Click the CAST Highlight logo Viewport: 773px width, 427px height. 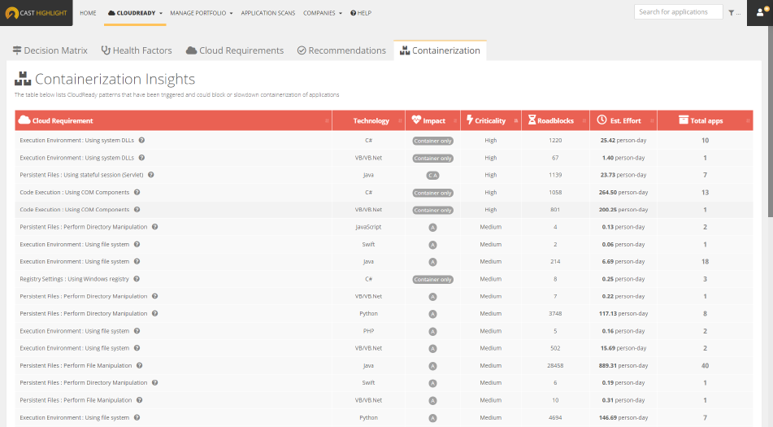pyautogui.click(x=37, y=13)
